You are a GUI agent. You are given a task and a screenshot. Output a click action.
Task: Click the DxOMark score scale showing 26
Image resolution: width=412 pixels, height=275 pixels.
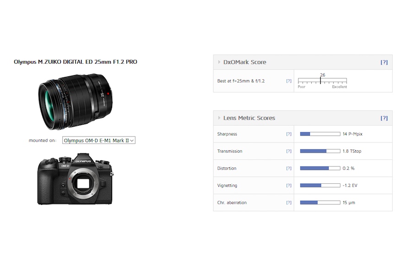click(x=322, y=81)
